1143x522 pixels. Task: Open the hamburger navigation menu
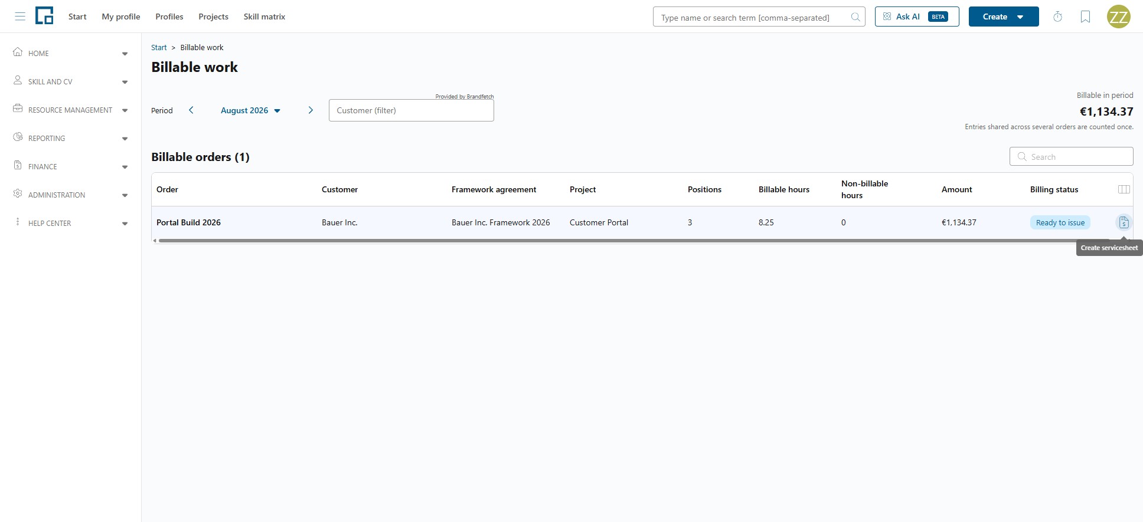[20, 17]
